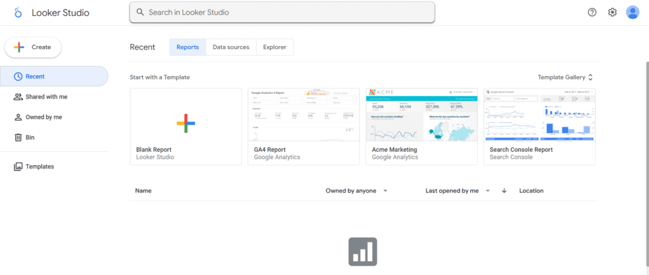Open the Help question mark icon
The height and width of the screenshot is (275, 649).
pos(592,12)
